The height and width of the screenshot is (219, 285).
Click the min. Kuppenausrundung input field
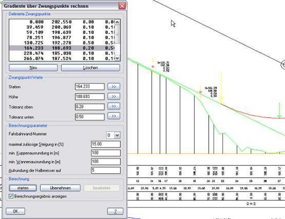(x=106, y=153)
